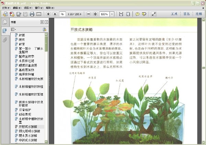
Task: Select the 基底层加热 bookmark
Action: pos(26,70)
